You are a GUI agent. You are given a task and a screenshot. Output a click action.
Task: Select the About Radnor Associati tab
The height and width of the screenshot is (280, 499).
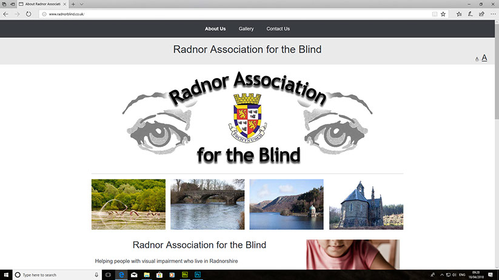point(42,4)
